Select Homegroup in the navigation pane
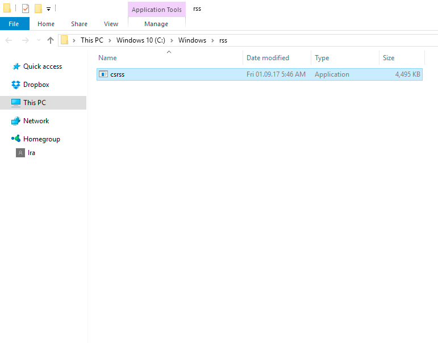438x343 pixels. (x=41, y=139)
